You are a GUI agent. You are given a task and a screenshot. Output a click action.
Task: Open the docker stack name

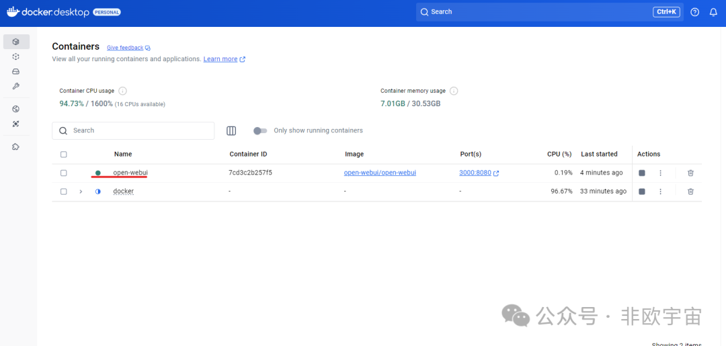tap(124, 191)
